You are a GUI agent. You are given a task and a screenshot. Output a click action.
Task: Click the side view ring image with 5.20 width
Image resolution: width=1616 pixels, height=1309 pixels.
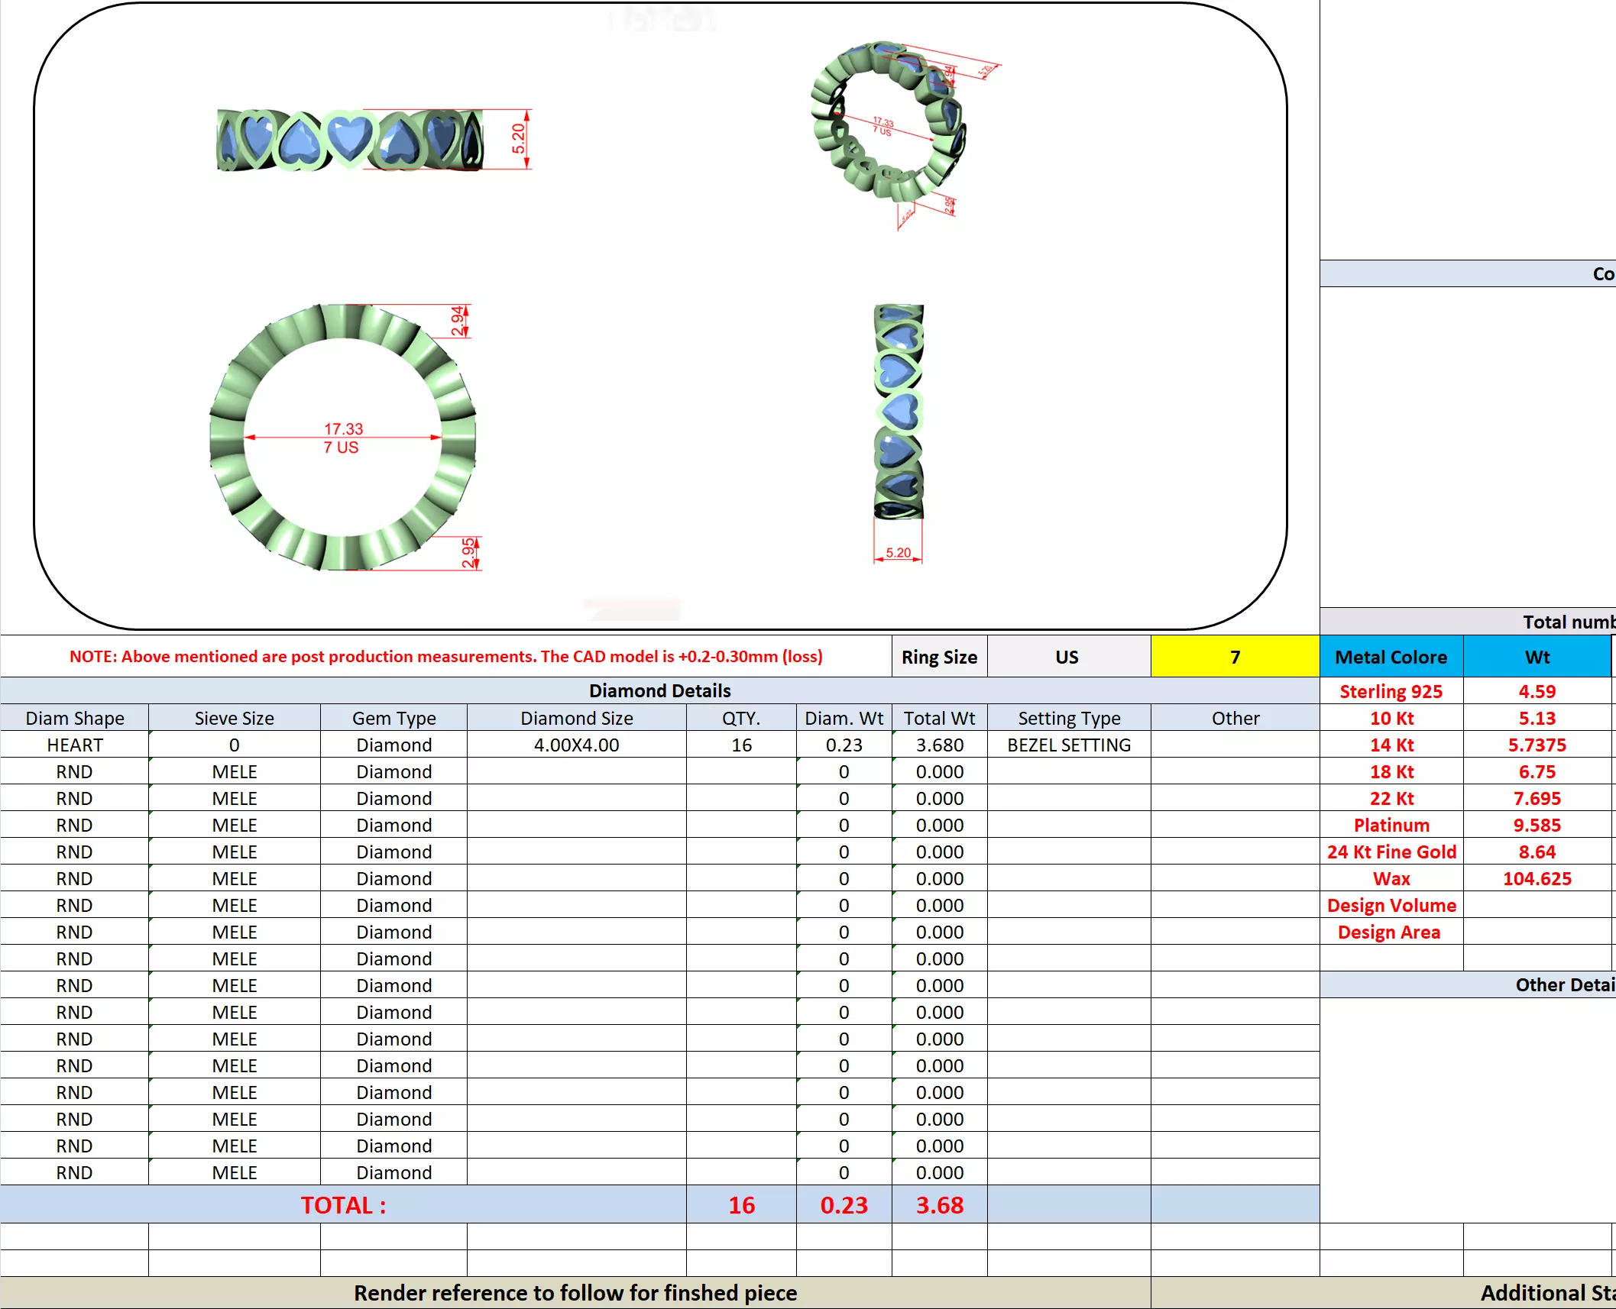coord(899,412)
